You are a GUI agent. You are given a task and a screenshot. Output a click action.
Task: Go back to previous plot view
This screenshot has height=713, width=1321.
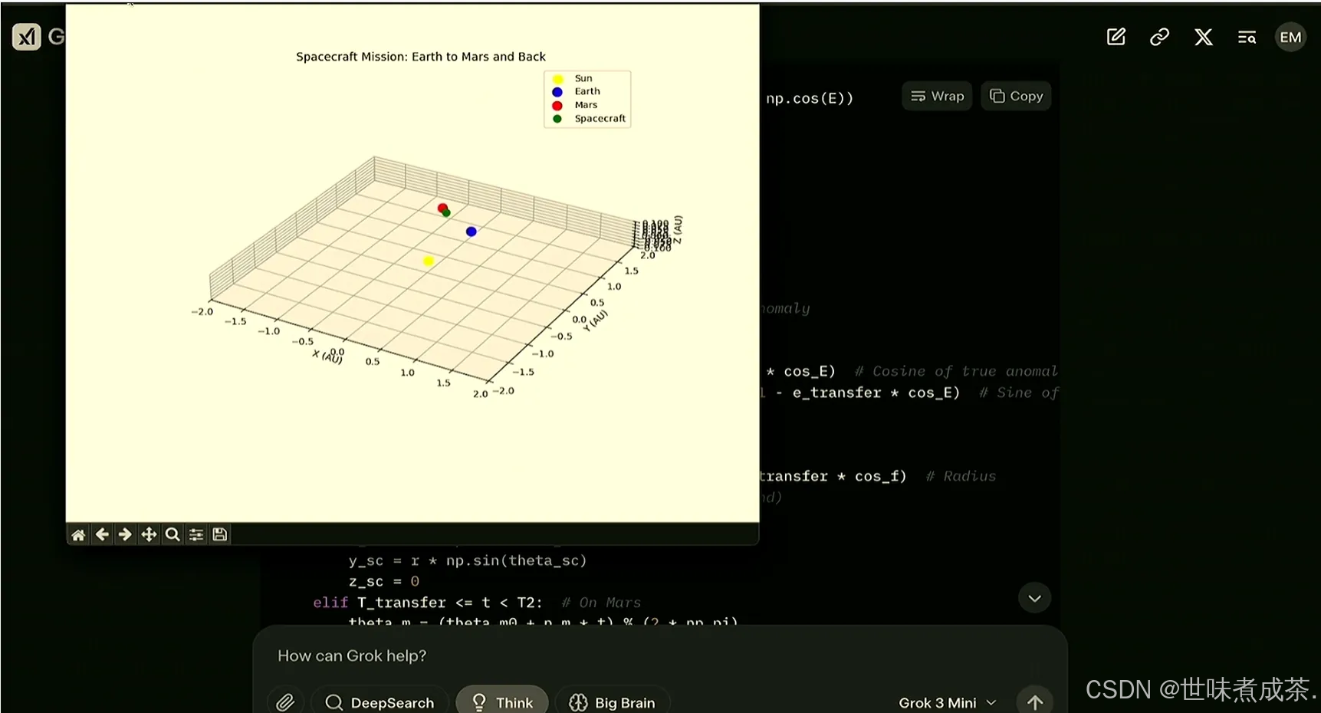pos(102,534)
